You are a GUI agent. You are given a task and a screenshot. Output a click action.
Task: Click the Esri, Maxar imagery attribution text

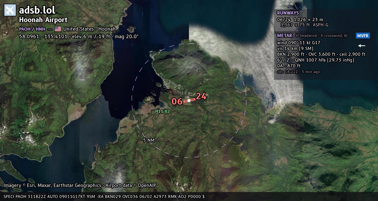[x=80, y=185]
